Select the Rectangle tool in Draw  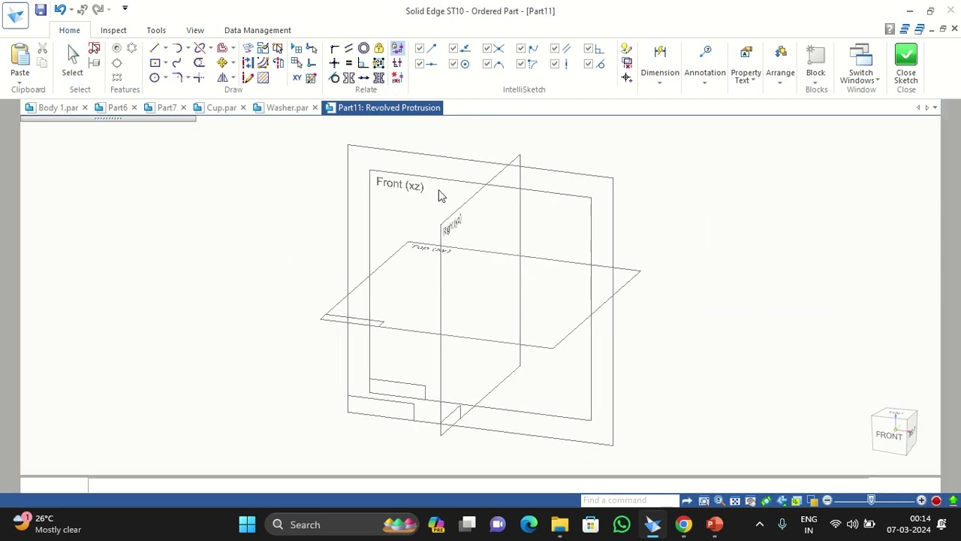pos(155,63)
